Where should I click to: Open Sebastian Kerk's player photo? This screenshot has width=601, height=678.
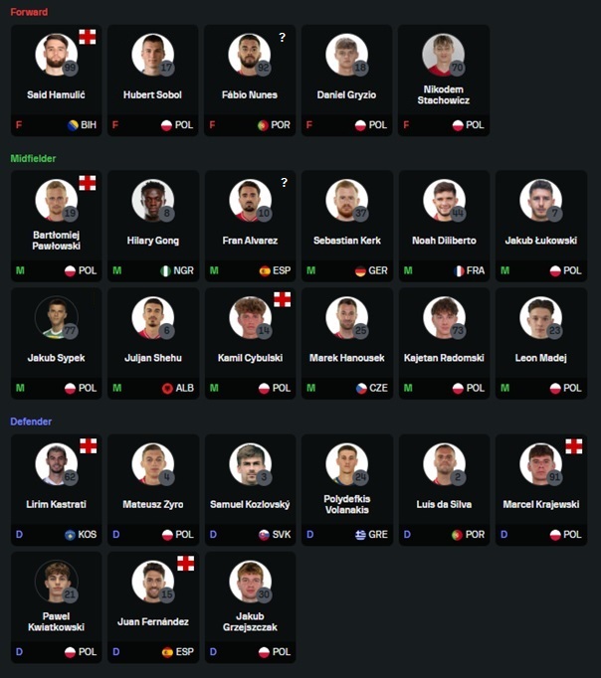click(x=346, y=200)
